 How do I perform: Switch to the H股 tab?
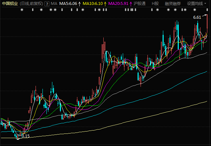pos(155,4)
